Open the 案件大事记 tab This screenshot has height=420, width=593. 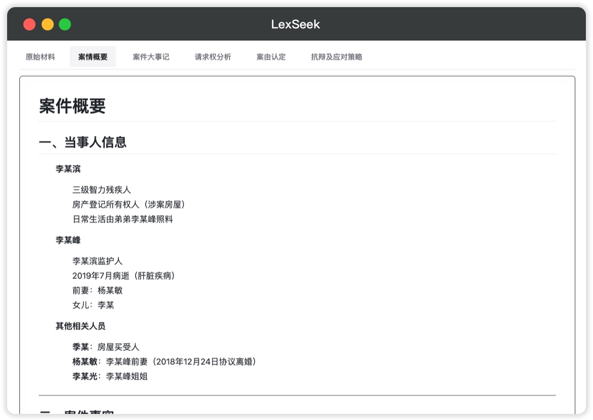151,57
